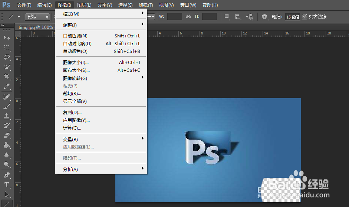Choose 计算(C)... from menu
The width and height of the screenshot is (349, 207).
(101, 128)
